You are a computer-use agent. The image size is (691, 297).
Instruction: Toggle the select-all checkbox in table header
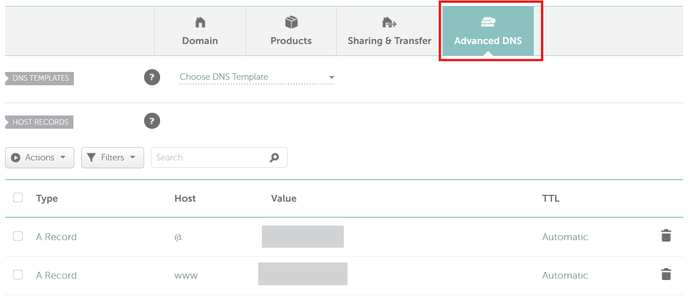click(x=18, y=198)
